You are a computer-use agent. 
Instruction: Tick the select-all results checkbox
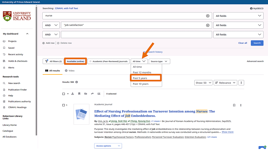coord(64,94)
